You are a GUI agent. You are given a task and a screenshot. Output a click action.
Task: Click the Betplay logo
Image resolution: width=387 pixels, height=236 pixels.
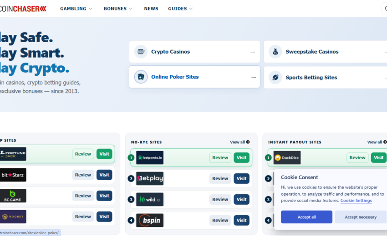[x=150, y=179]
